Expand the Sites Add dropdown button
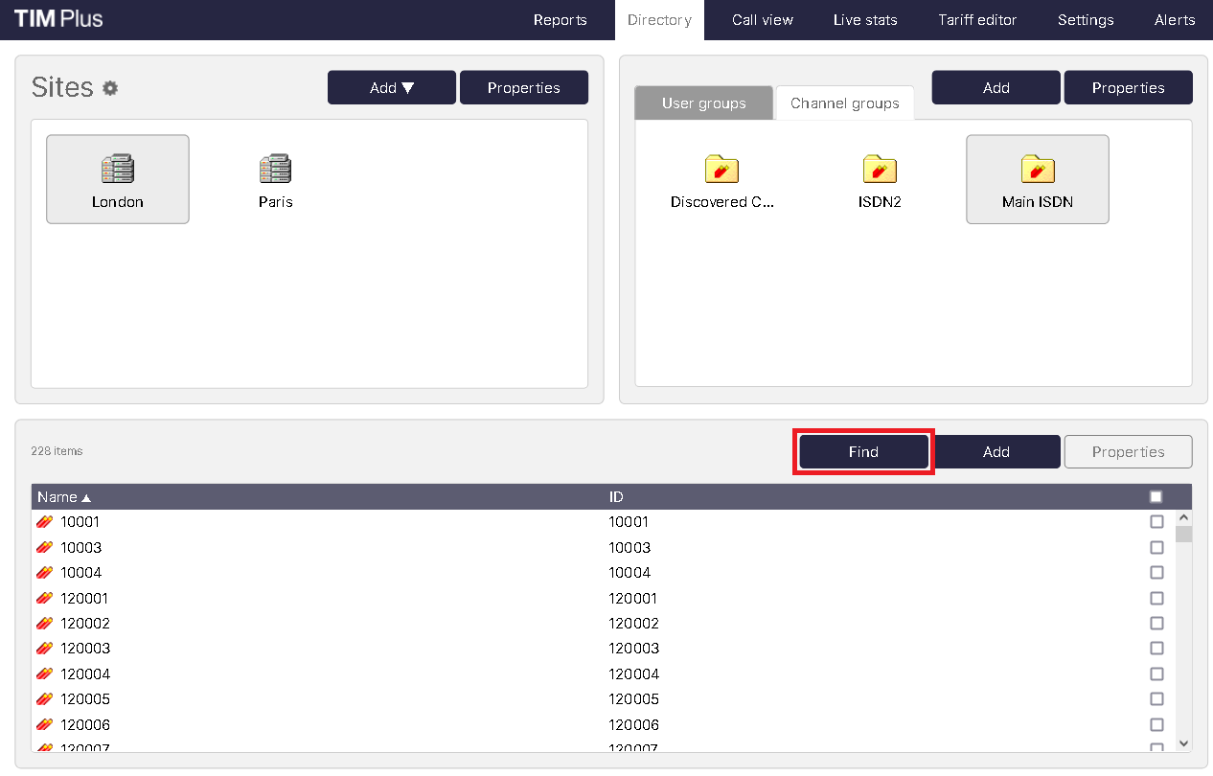 [392, 88]
